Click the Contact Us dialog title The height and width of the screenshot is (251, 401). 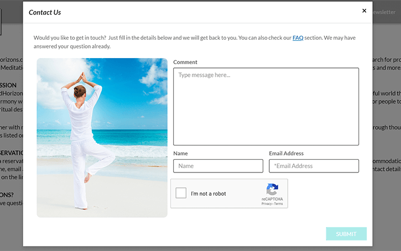(45, 12)
